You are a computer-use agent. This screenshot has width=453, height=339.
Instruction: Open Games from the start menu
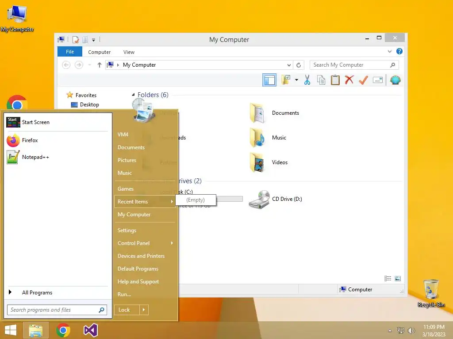125,189
